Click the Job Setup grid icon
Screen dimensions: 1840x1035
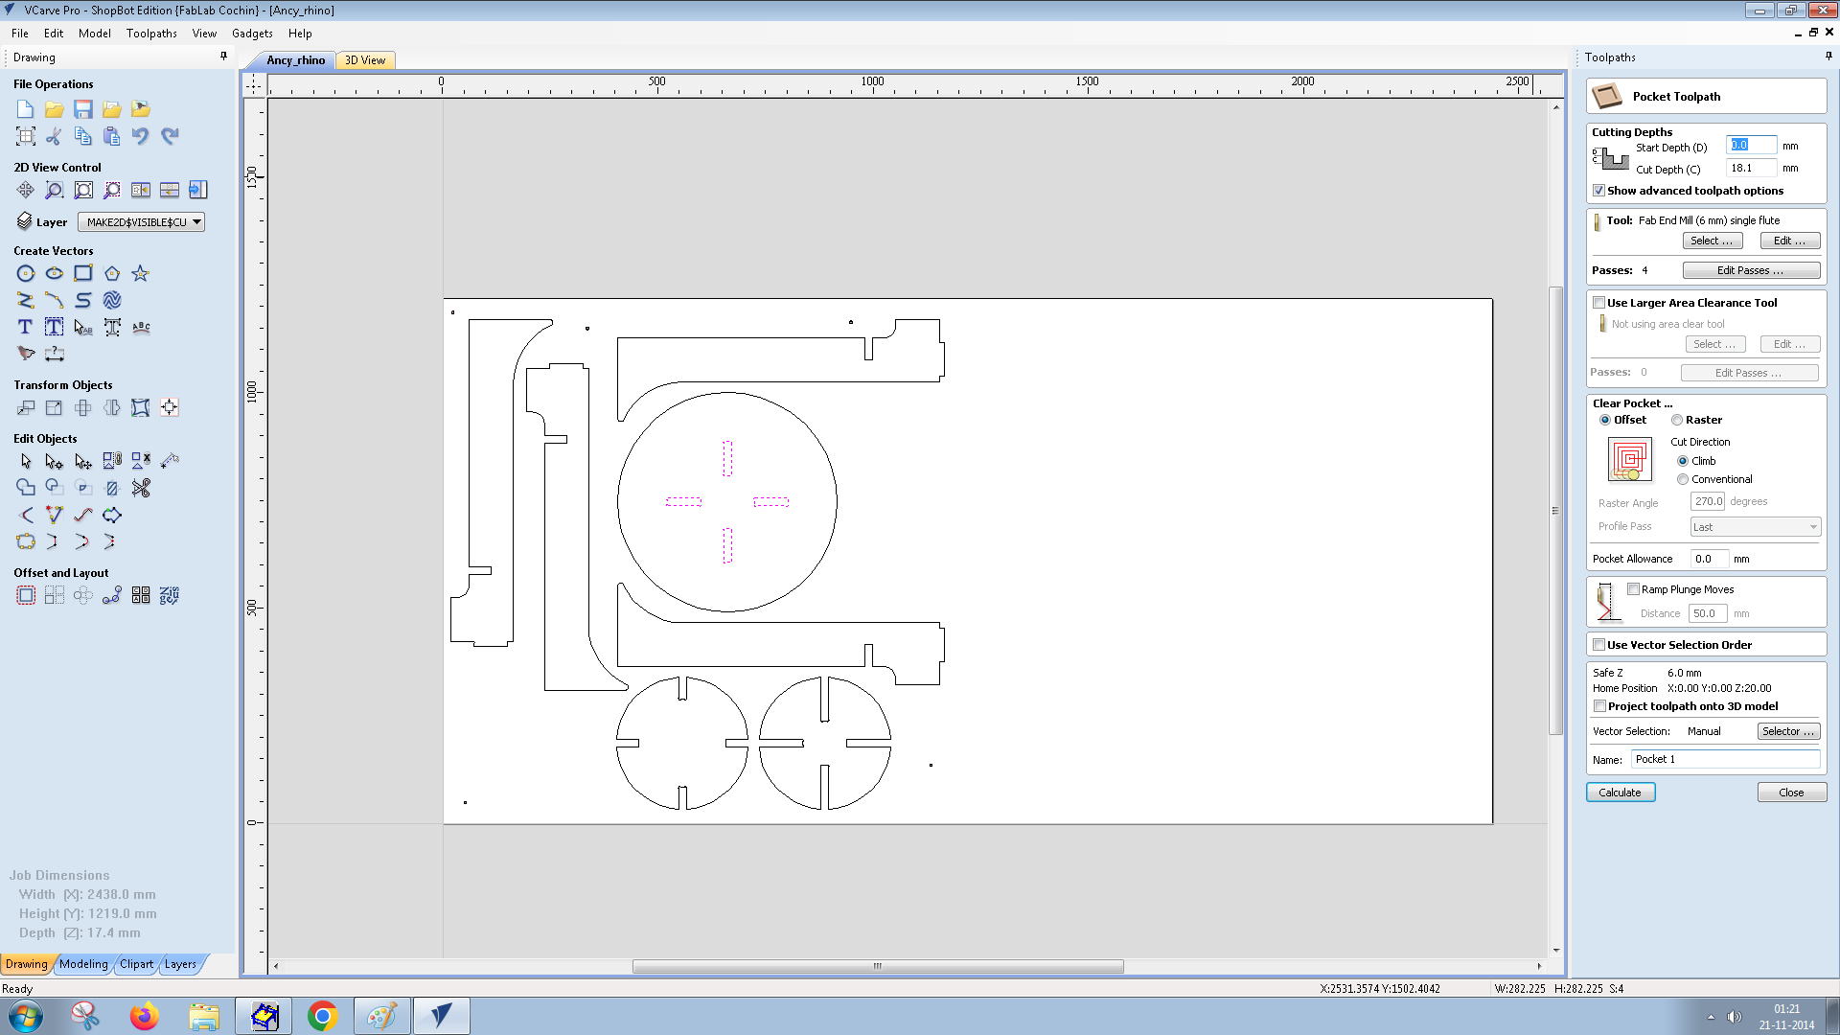(26, 136)
